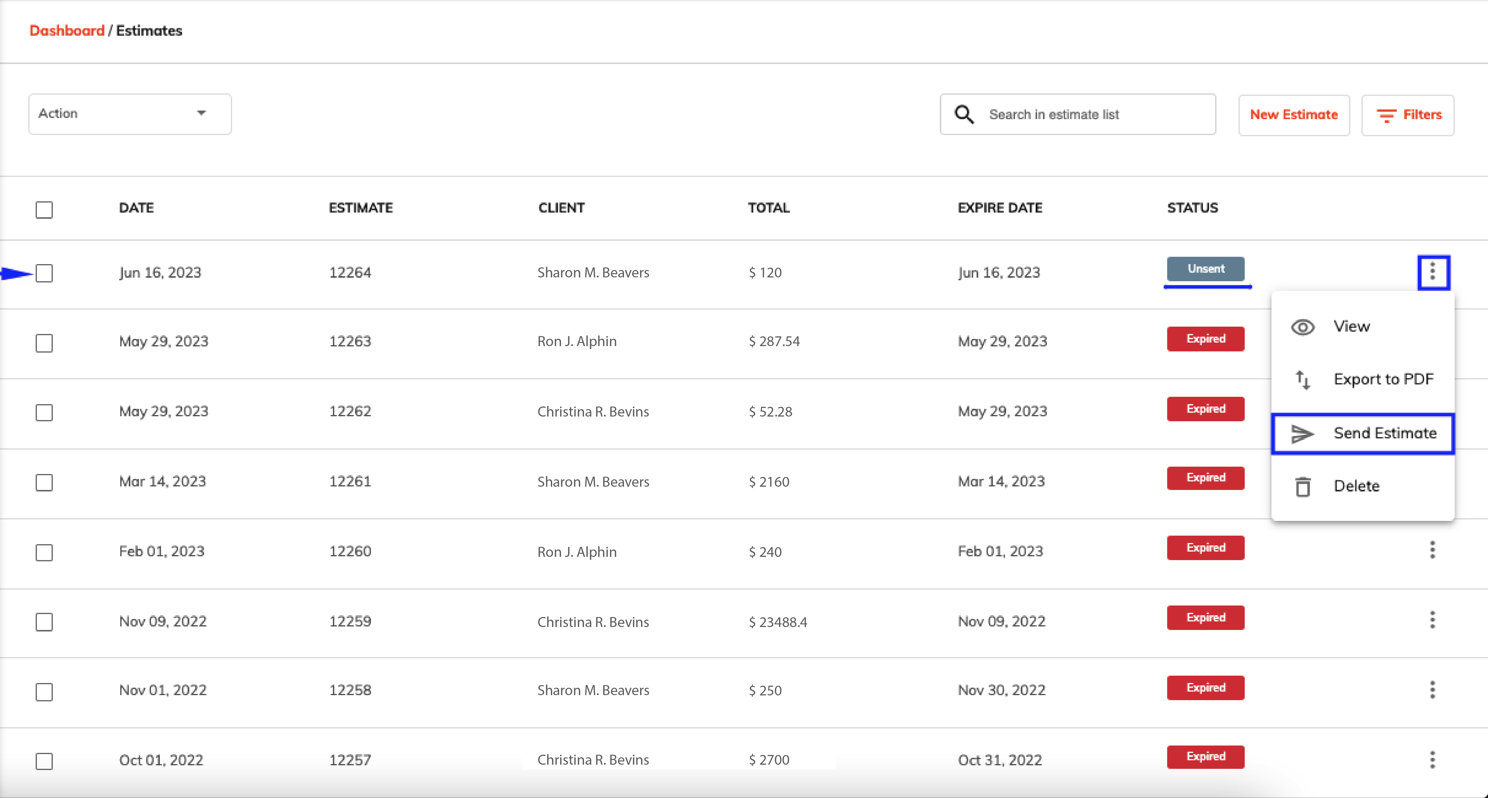Check the box for estimate 12260
The width and height of the screenshot is (1488, 798).
pyautogui.click(x=44, y=553)
